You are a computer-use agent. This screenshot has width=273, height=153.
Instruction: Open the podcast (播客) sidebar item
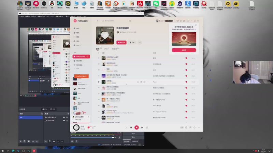[x=76, y=37]
